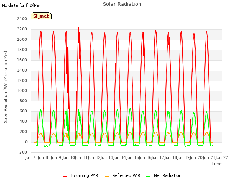Viewport: 245px width, 183px height.
Task: Click the Jun 22 x-axis date label
Action: tap(222, 157)
